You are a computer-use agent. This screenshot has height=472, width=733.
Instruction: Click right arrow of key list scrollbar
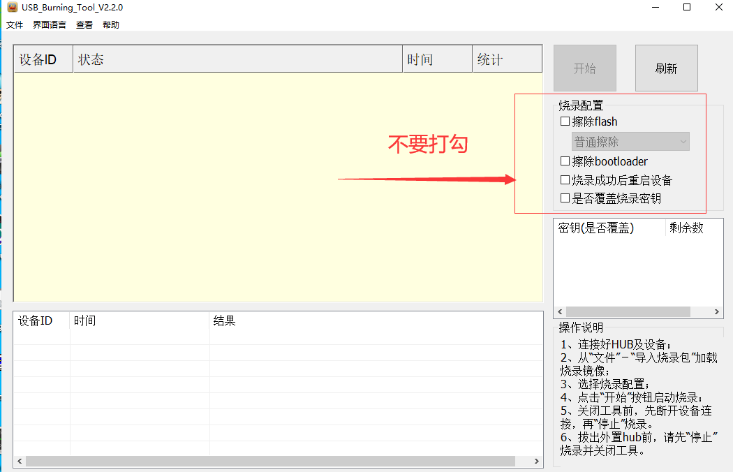[x=717, y=311]
